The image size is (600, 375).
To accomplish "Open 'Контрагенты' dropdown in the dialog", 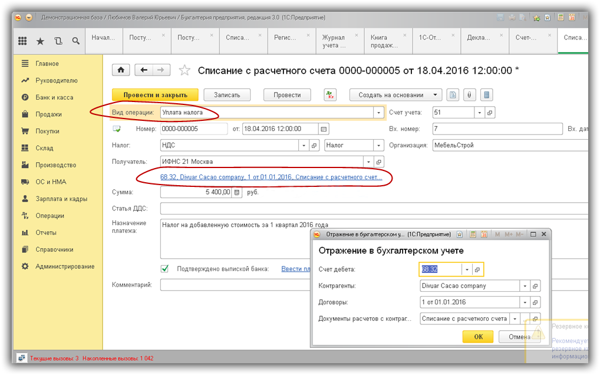I will pos(525,286).
